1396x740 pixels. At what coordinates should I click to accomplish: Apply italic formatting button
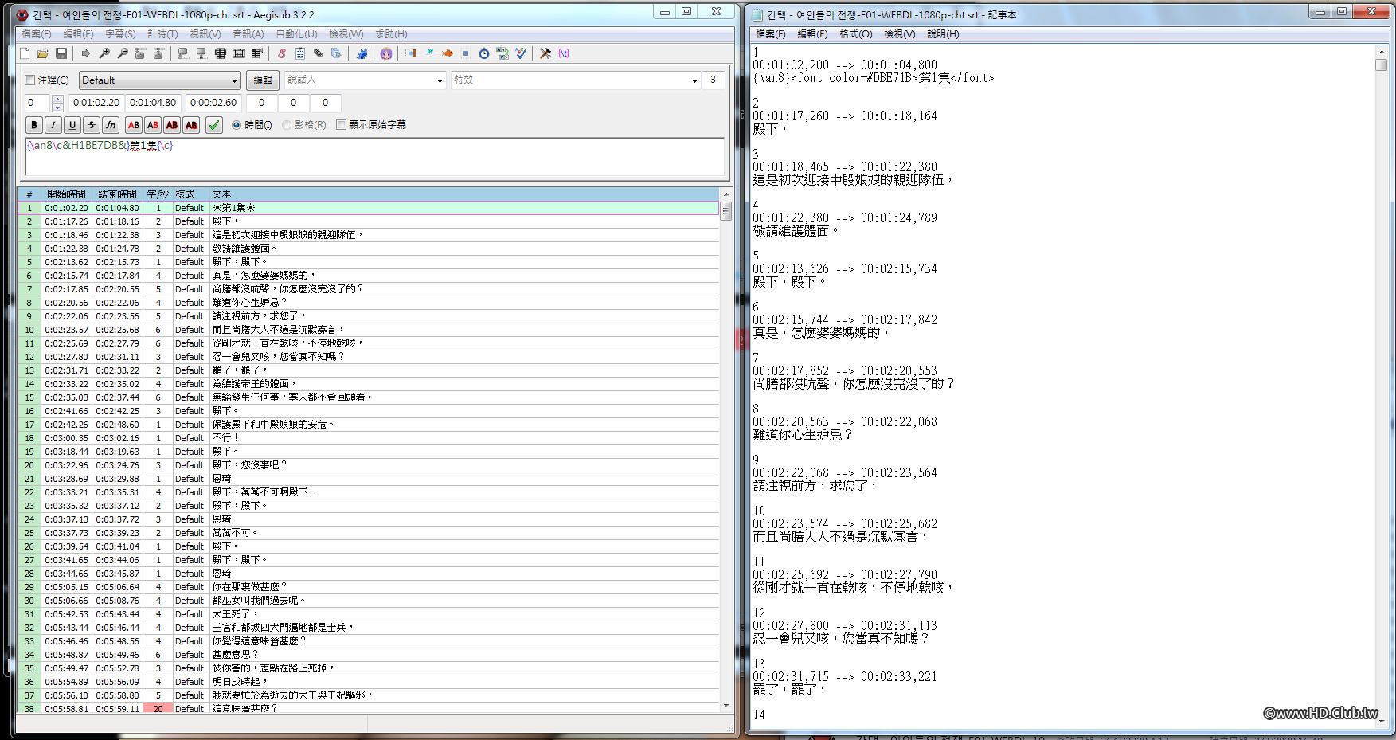[x=53, y=125]
